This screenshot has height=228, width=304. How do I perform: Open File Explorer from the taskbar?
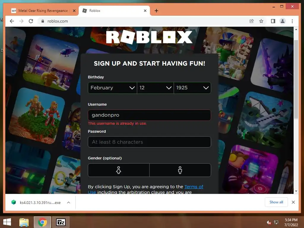pyautogui.click(x=24, y=222)
